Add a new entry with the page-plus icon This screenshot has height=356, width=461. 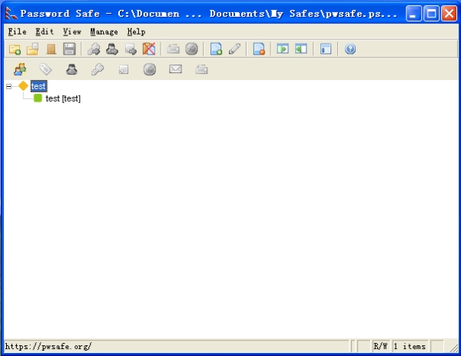pos(216,49)
